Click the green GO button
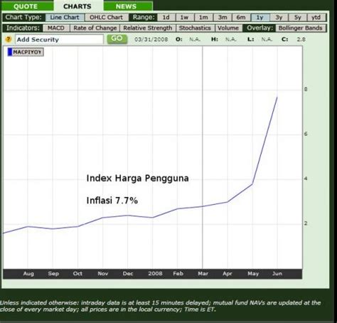337x323 pixels. coord(117,39)
